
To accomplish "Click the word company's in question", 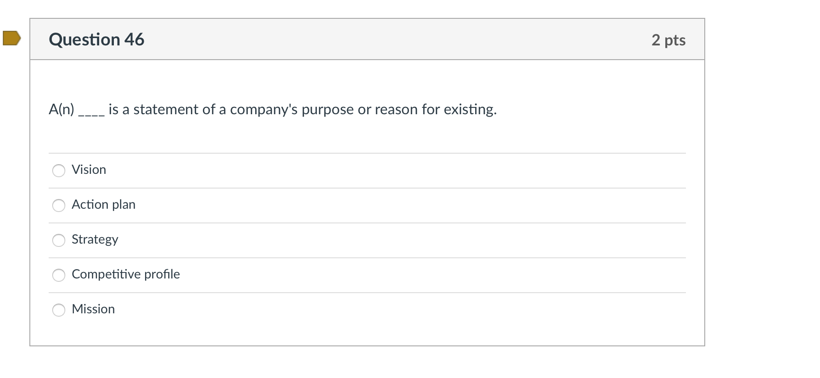I will click(x=264, y=110).
